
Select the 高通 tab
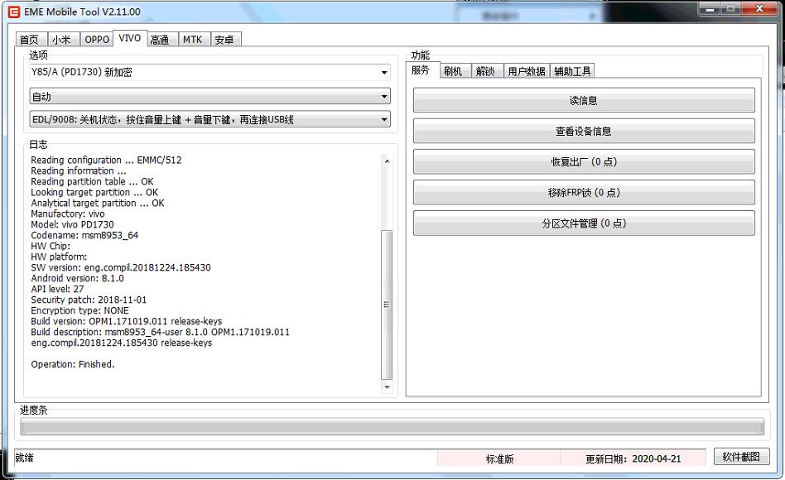pos(160,40)
